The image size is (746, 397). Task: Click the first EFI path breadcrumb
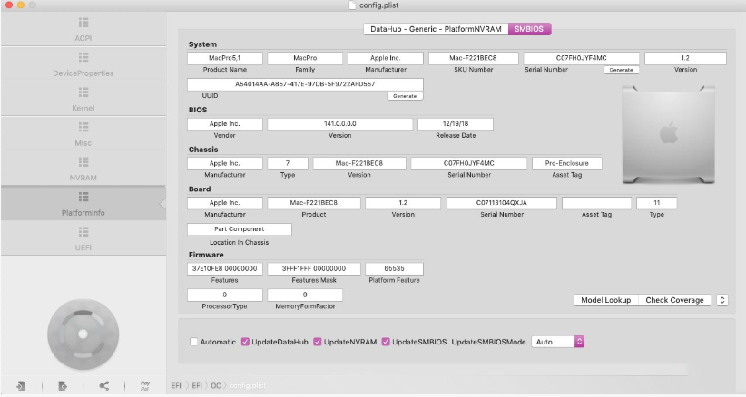pos(176,385)
